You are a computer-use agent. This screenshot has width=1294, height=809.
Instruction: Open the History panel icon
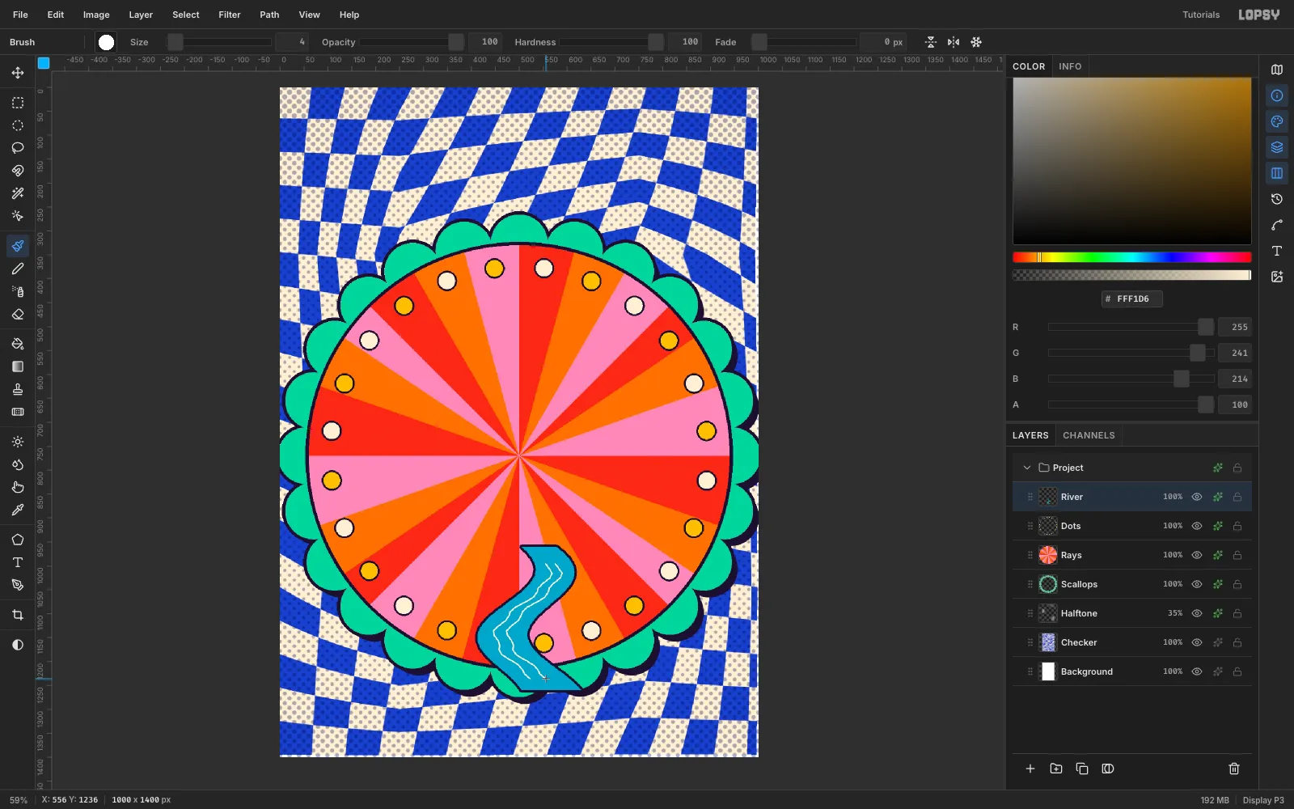coord(1277,199)
